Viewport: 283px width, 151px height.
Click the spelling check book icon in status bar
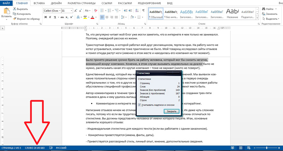click(51, 148)
